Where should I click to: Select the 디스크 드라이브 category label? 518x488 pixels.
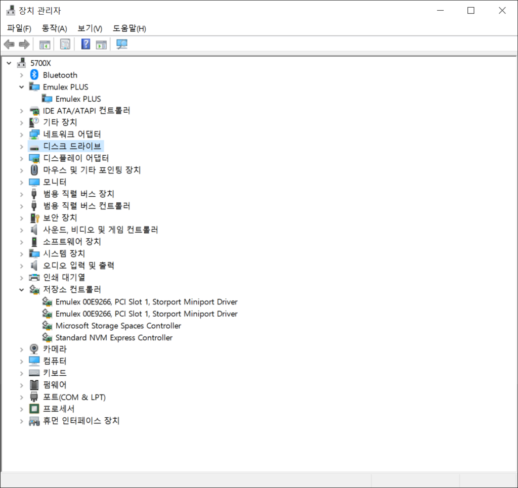click(72, 146)
